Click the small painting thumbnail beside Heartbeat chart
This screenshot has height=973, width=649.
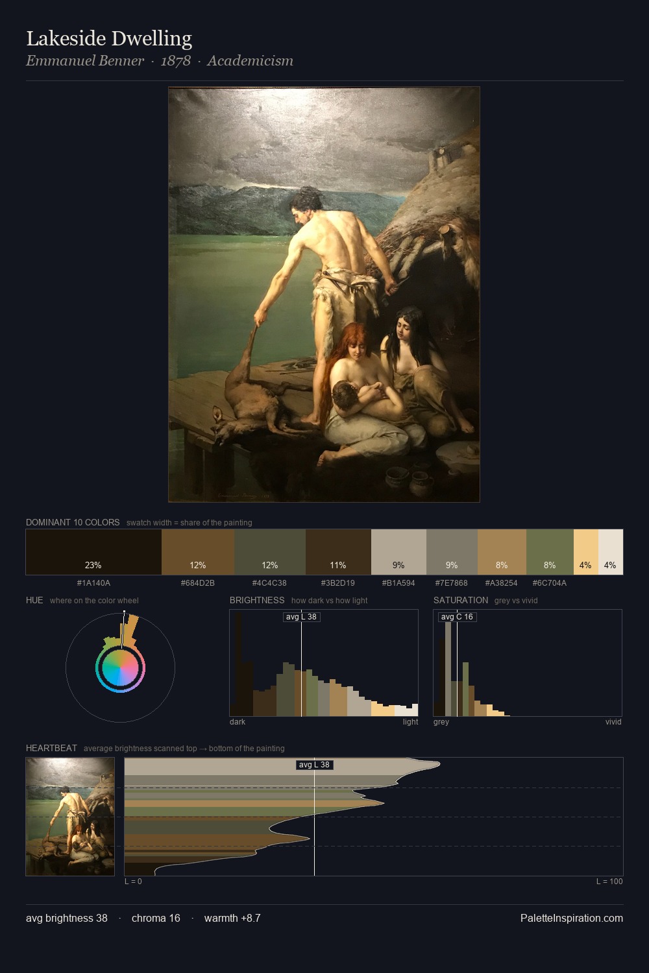tap(70, 817)
